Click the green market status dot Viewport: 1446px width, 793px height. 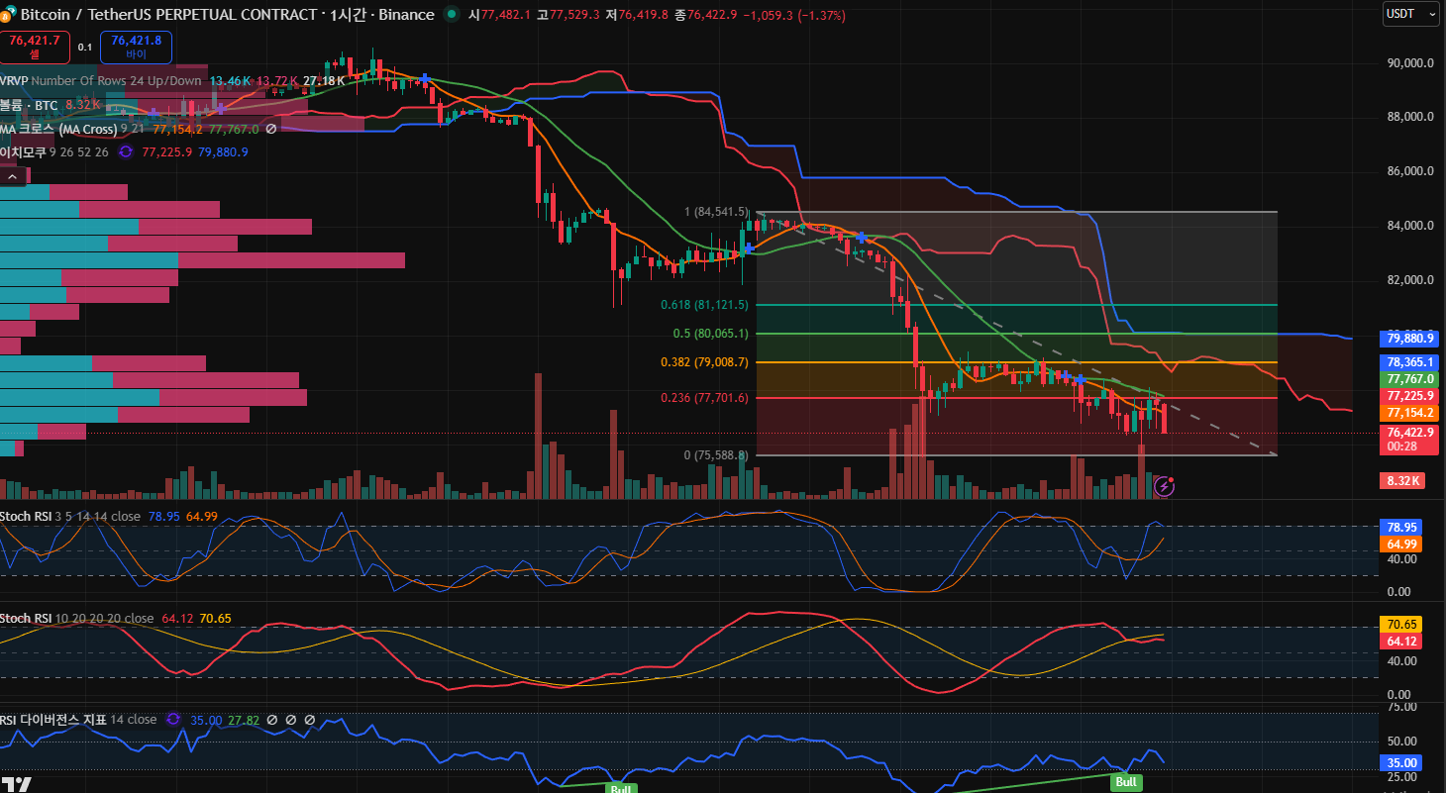point(452,15)
